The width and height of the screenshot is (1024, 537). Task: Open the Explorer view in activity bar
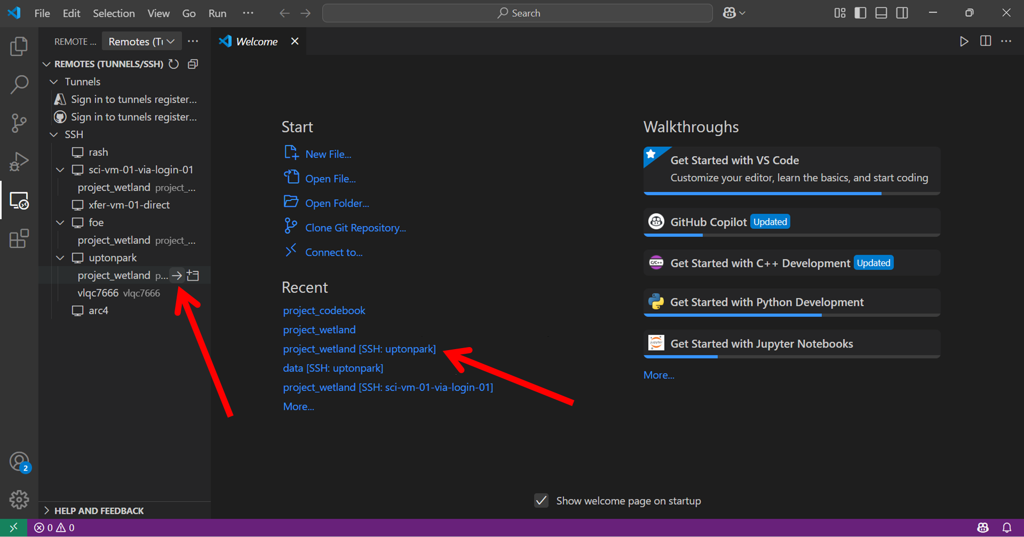pyautogui.click(x=19, y=47)
